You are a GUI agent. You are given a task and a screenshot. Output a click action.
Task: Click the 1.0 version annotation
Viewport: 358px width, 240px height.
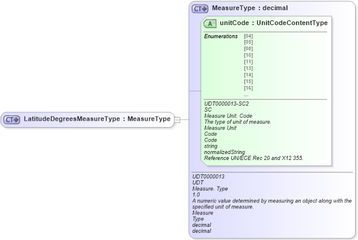[196, 195]
